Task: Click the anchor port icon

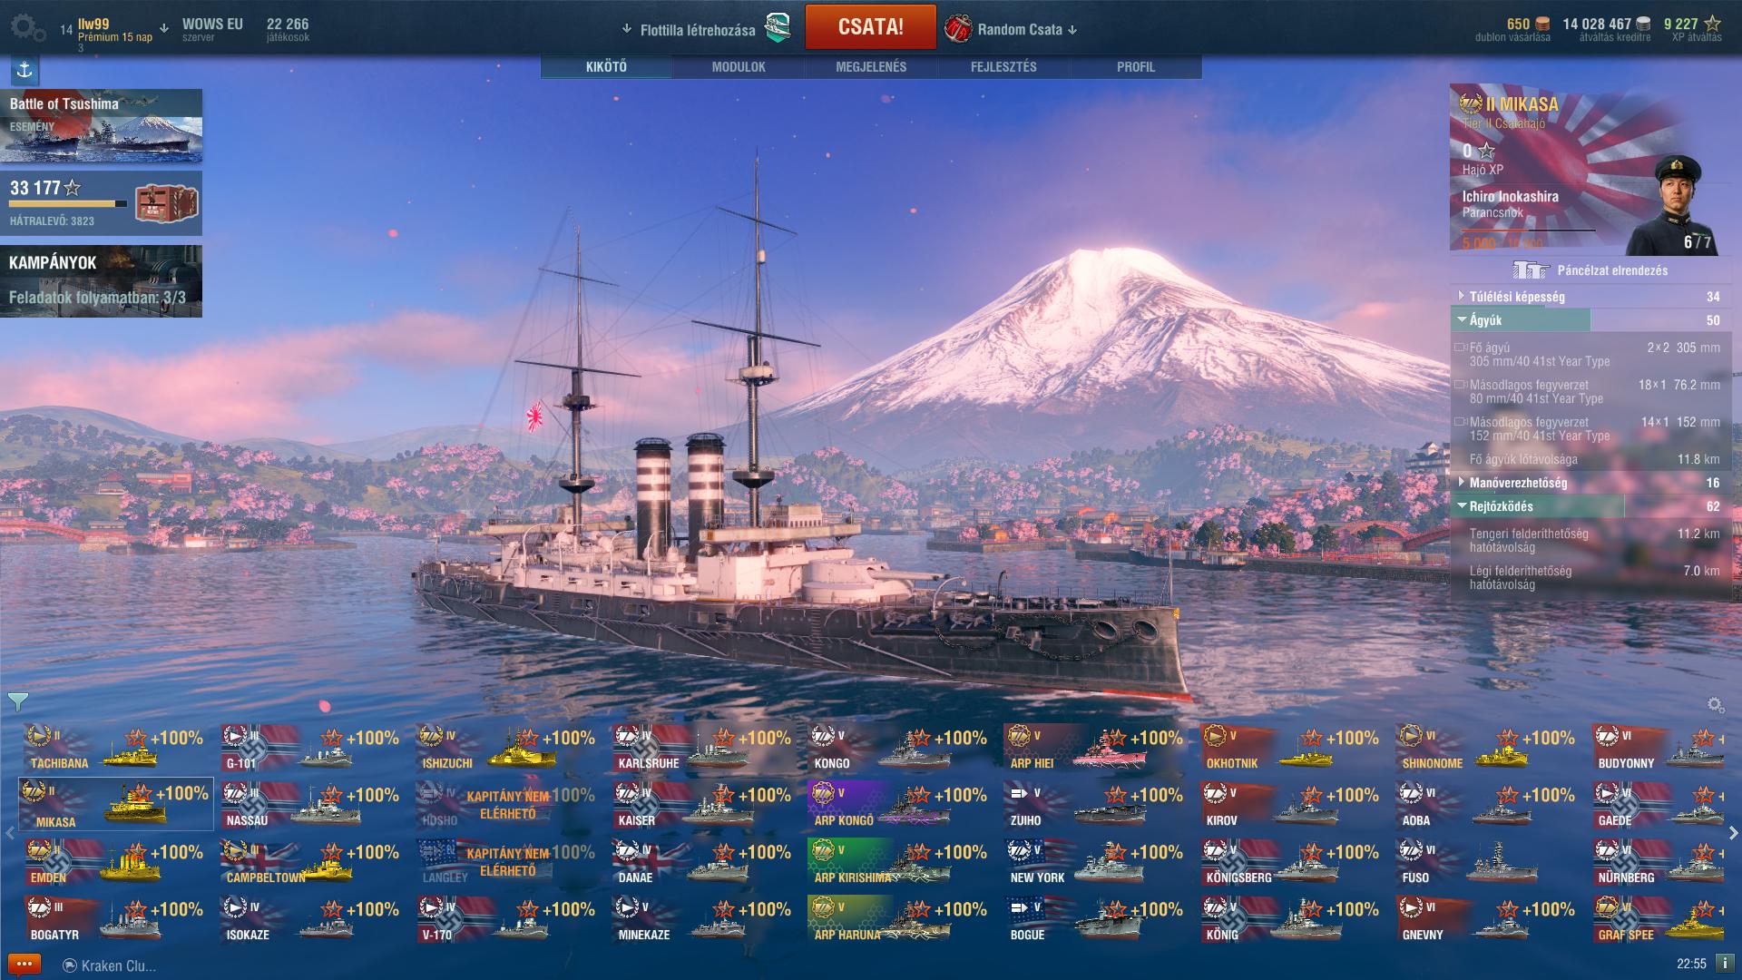Action: tap(24, 70)
